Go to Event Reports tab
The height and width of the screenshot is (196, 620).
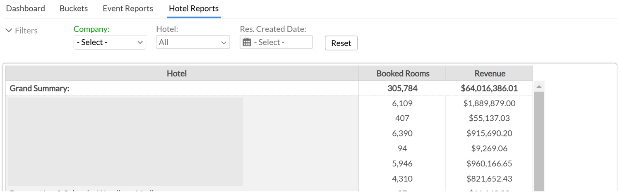(128, 8)
